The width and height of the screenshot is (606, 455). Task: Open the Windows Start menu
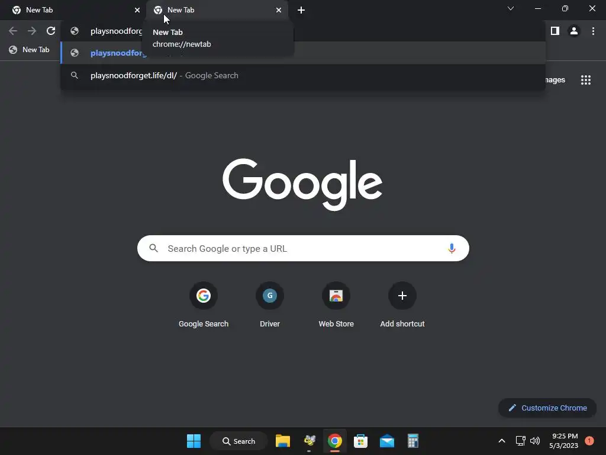click(194, 441)
